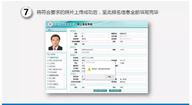
Task: Click the icon beside 修改密码
Action: [x=48, y=81]
